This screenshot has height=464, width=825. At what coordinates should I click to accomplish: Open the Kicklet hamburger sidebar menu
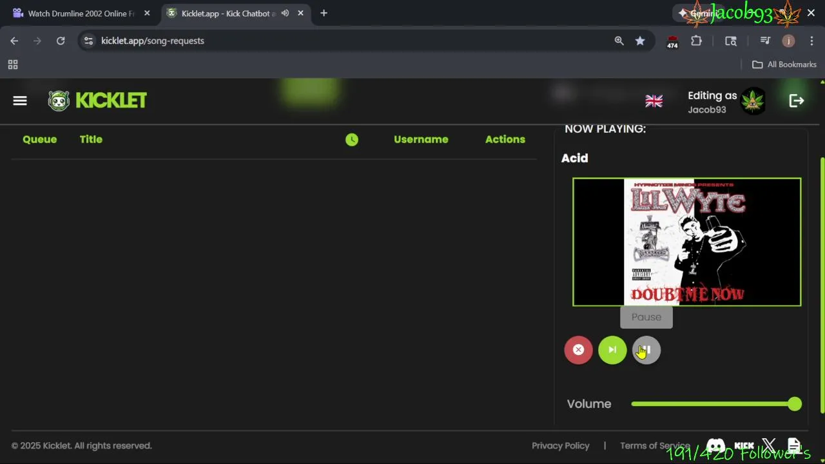pos(20,101)
